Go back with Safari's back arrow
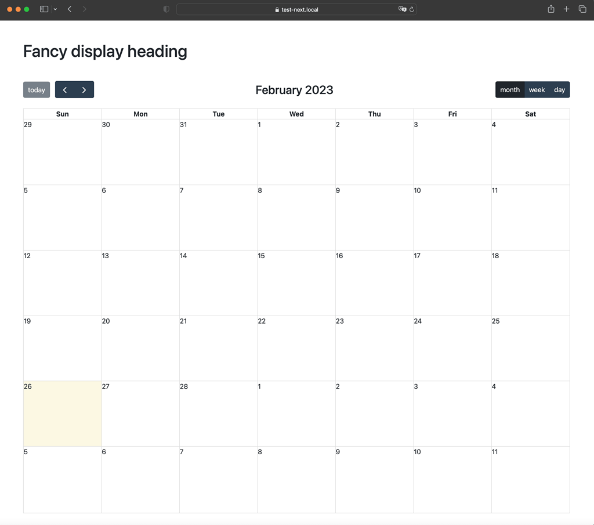 [x=70, y=9]
